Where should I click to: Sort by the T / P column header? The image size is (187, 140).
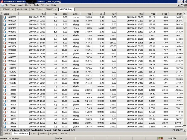[111, 14]
